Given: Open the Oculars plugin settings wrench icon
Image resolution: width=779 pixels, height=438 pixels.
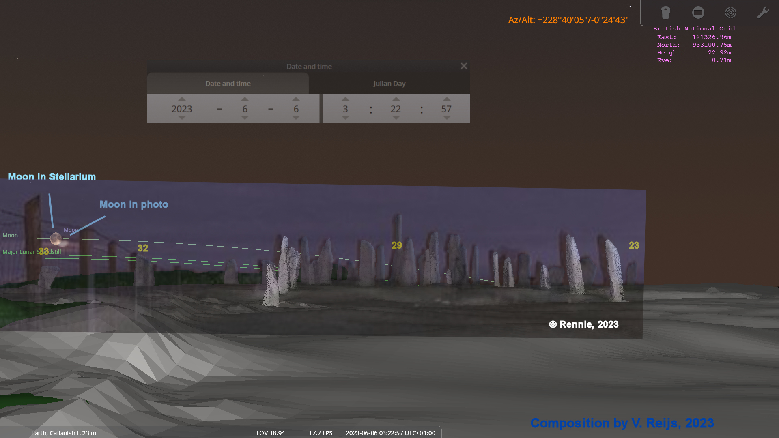Looking at the screenshot, I should (763, 13).
